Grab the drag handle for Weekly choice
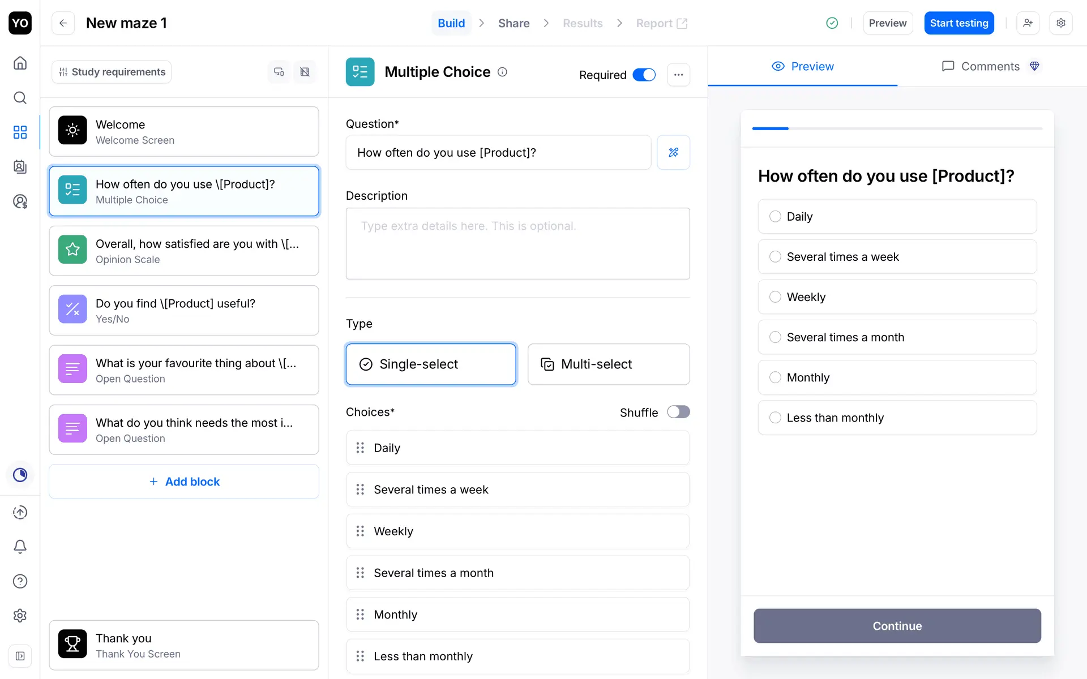1087x679 pixels. pyautogui.click(x=360, y=531)
